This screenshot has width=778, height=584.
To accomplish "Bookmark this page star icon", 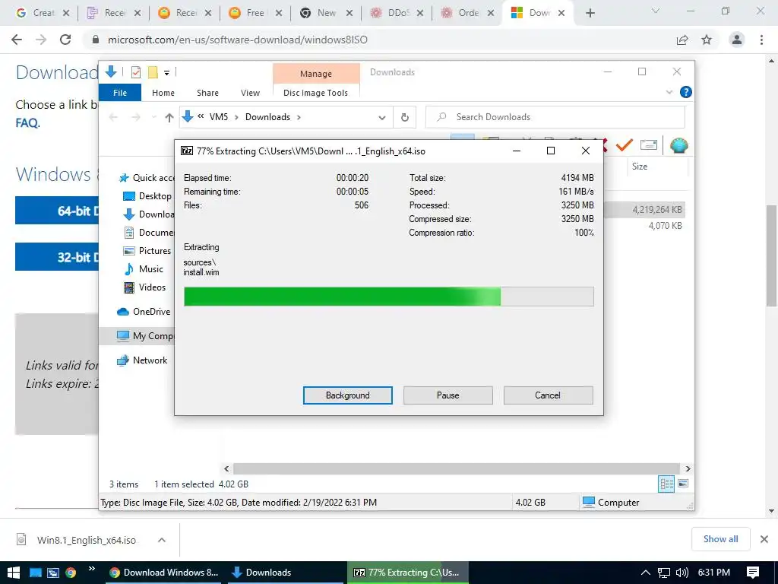I will [x=707, y=40].
